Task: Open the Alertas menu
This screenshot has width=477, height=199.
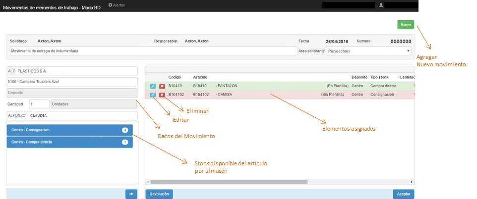Action: pyautogui.click(x=117, y=5)
